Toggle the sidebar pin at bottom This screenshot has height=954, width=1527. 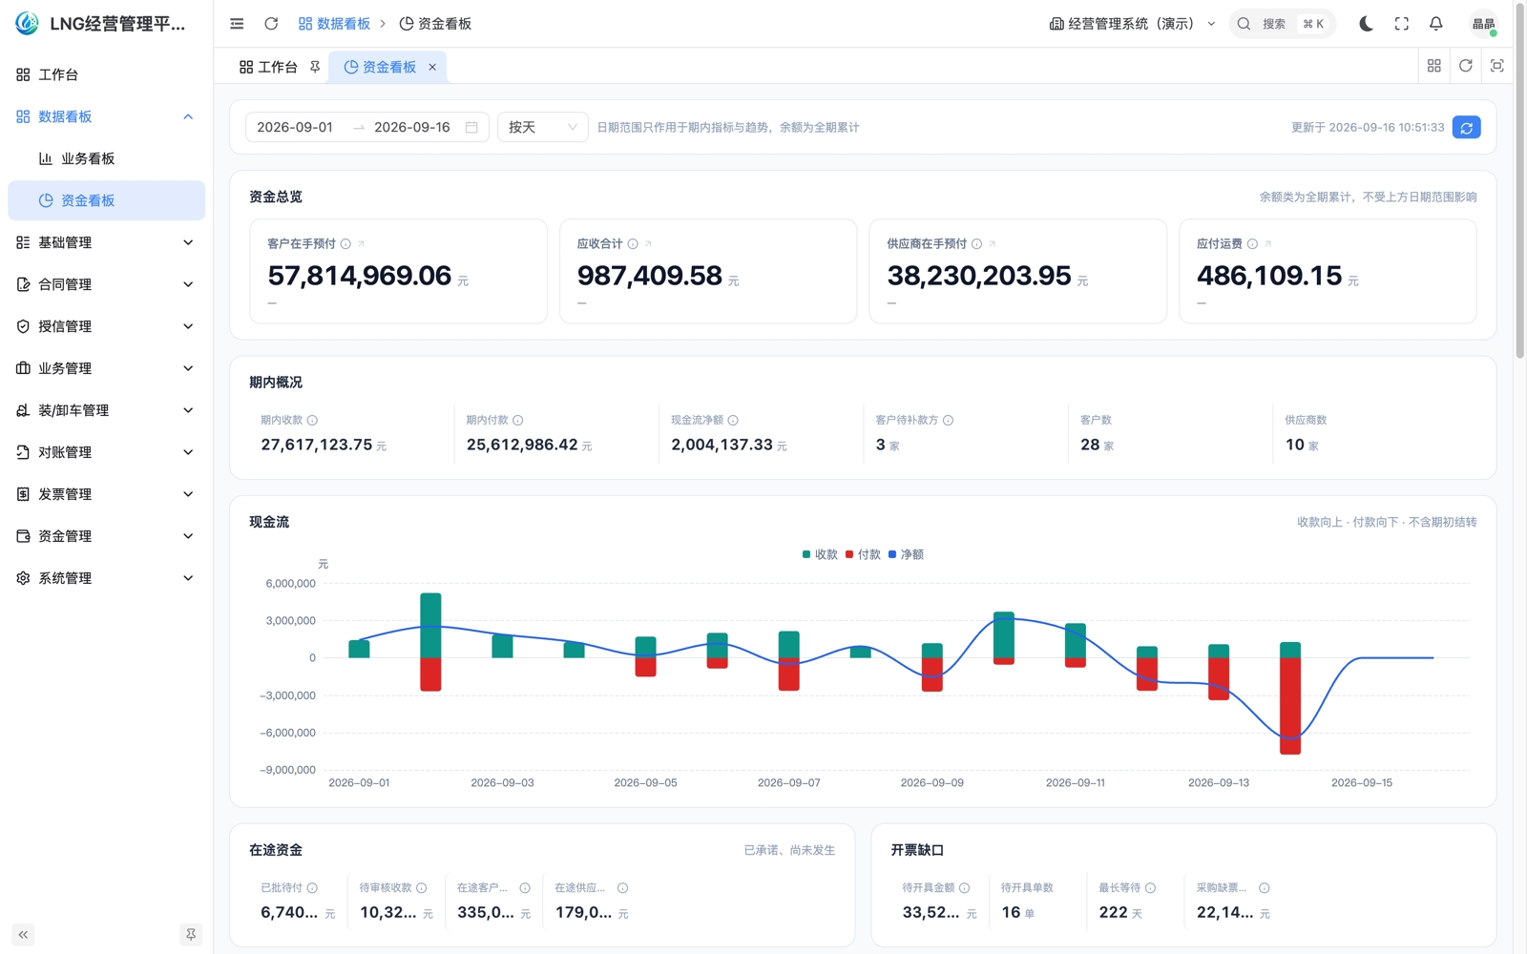191,935
